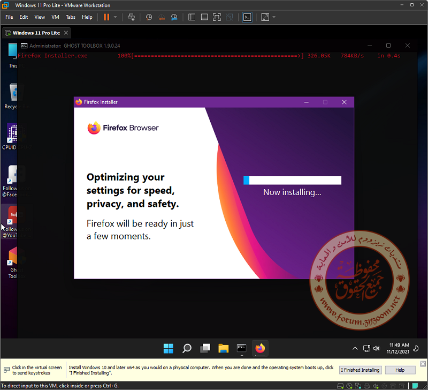
Task: Click the taskbar Search icon
Action: [187, 348]
